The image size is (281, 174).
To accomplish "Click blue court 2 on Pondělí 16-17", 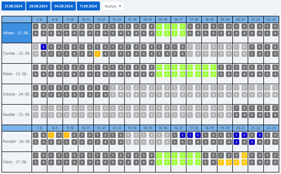I will (182, 135).
